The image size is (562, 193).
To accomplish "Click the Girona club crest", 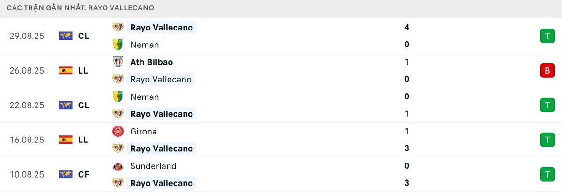I will pyautogui.click(x=118, y=131).
